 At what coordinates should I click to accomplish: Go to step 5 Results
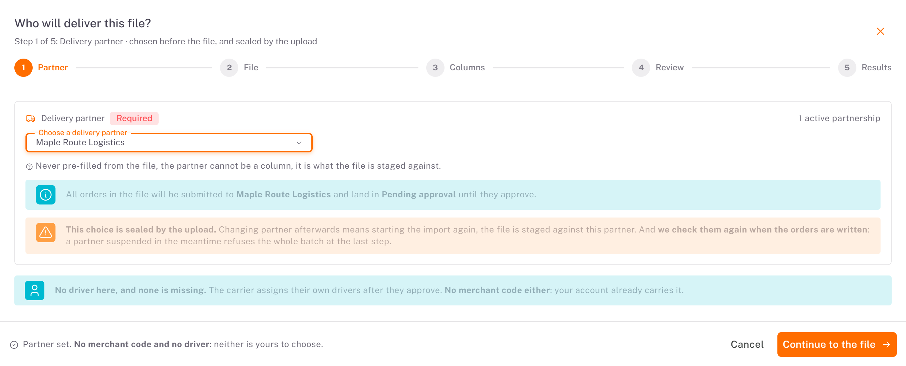[x=865, y=68]
